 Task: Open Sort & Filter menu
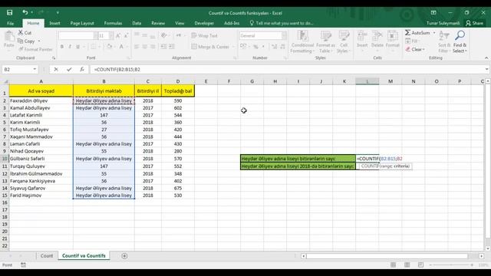(443, 42)
